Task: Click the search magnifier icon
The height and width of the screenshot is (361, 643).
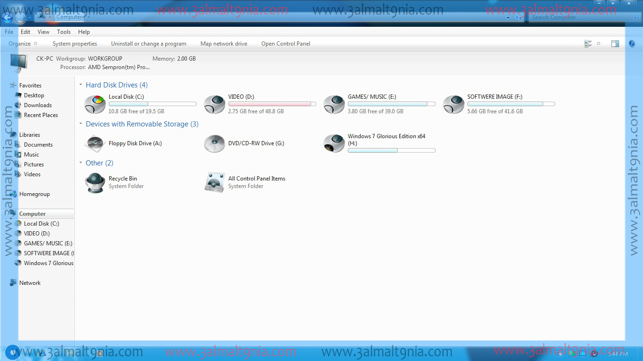Action: (x=635, y=17)
